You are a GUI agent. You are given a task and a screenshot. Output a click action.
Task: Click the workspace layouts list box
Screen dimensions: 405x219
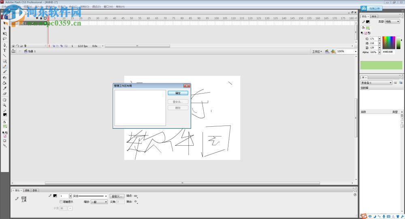140,108
